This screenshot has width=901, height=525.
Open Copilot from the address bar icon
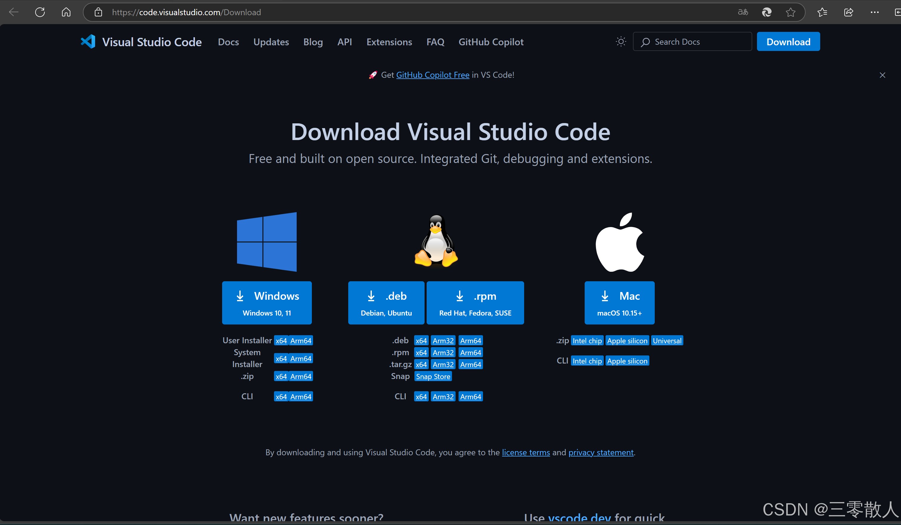click(766, 12)
